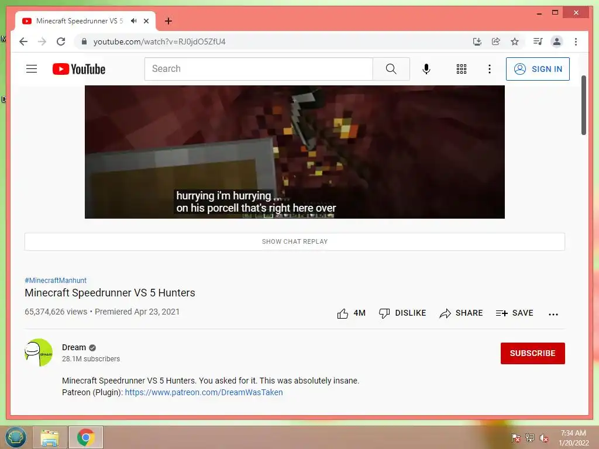Open Dream channel avatar

click(39, 353)
